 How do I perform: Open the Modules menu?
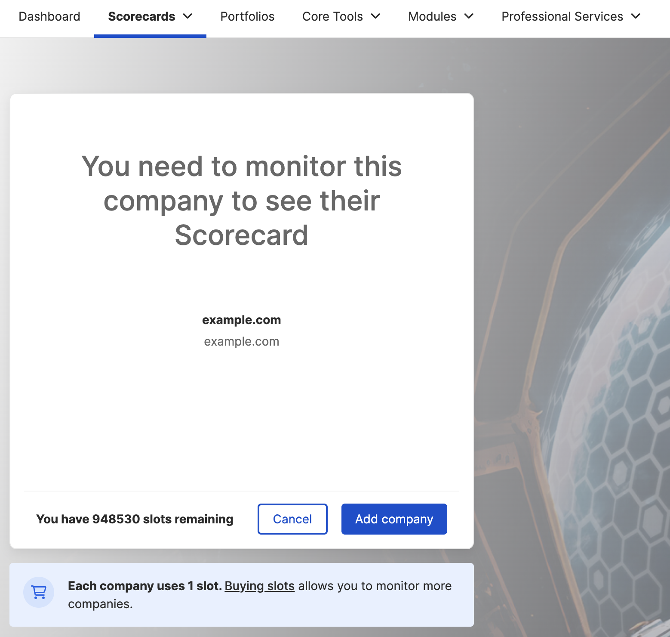(x=441, y=16)
